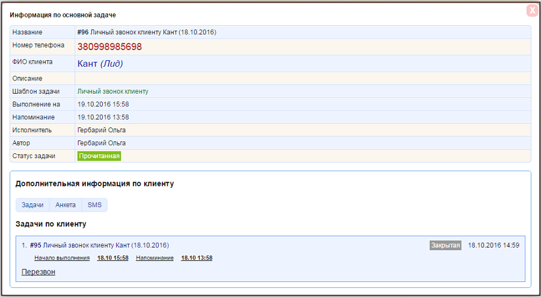The width and height of the screenshot is (541, 297).
Task: Click phone number 380998985698
Action: click(x=109, y=47)
